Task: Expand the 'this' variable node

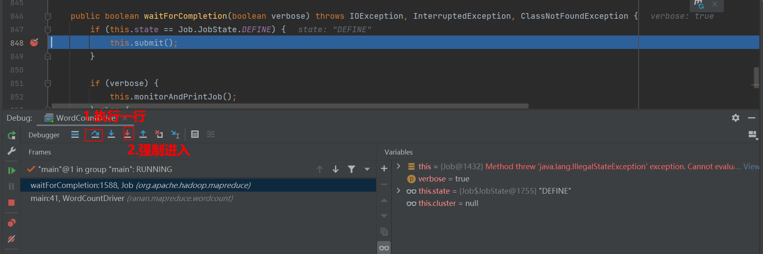Action: pos(399,166)
